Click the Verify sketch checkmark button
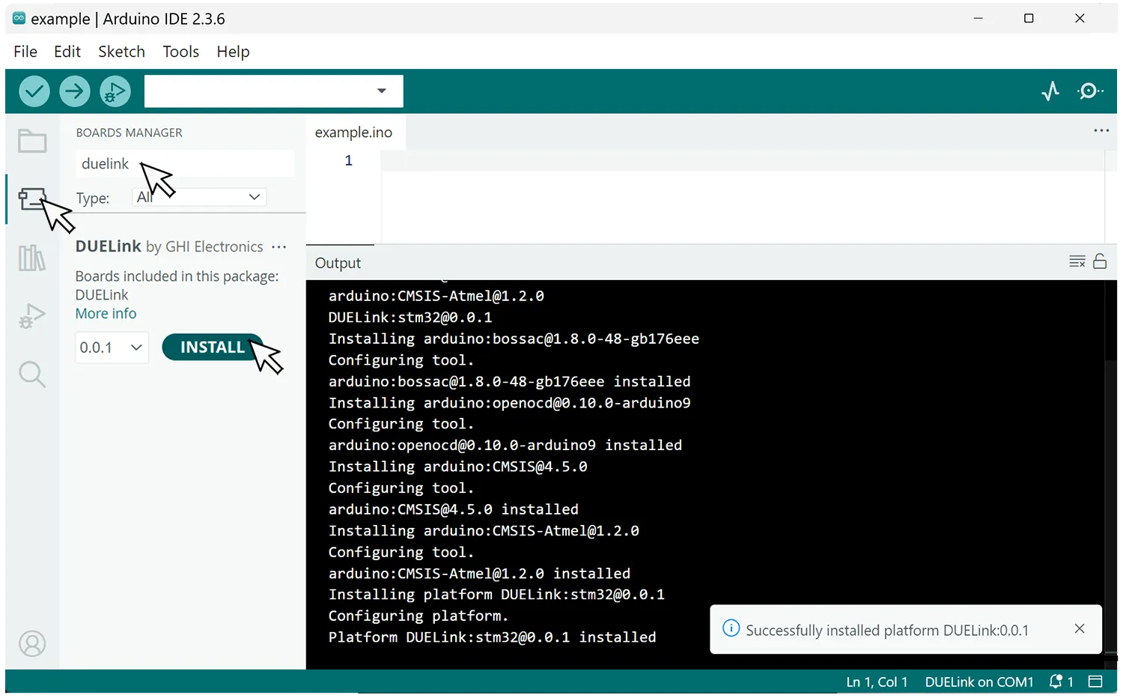The height and width of the screenshot is (698, 1123). [34, 91]
